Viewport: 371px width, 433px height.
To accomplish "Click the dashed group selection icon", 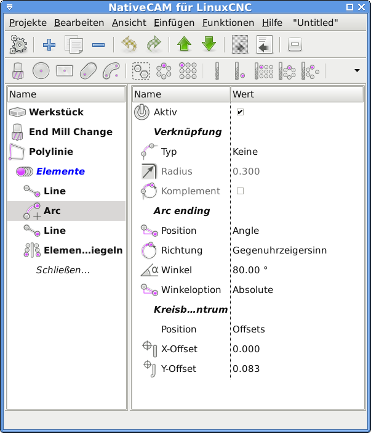I will 141,71.
